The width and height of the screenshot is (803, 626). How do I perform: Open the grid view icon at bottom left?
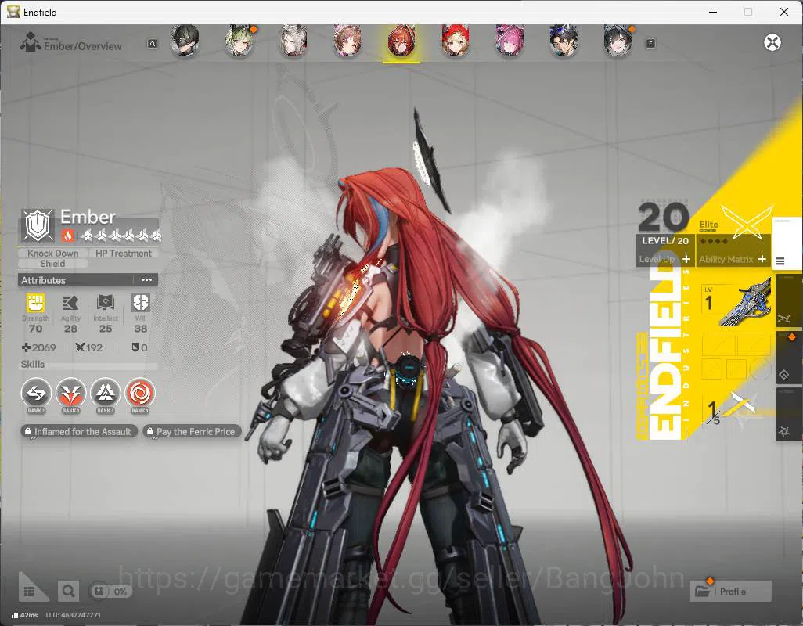click(29, 592)
